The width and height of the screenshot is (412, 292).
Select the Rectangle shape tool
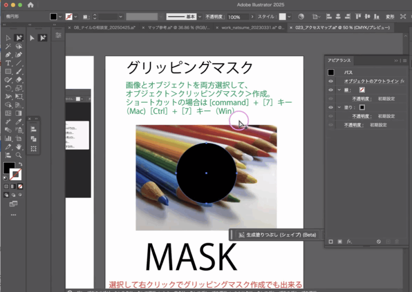point(8,71)
